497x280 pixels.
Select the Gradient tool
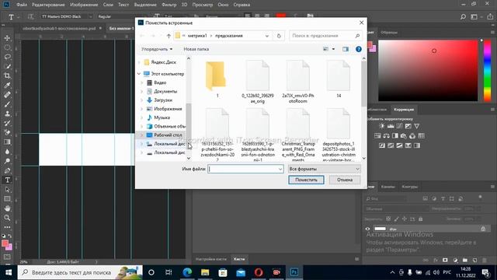(x=7, y=142)
